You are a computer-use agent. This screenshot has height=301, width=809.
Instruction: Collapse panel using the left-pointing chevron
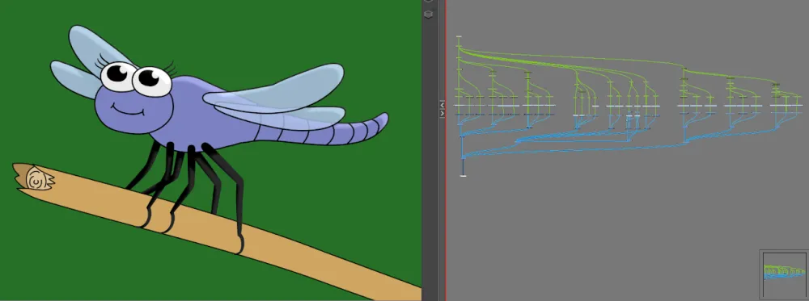[x=443, y=105]
